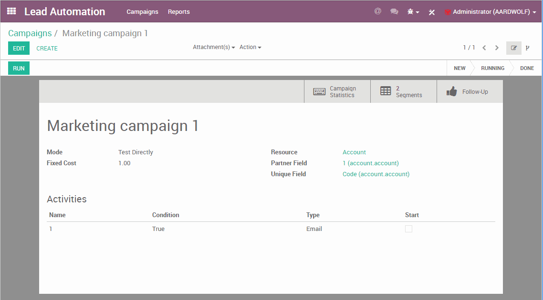Go to the previous record arrow
This screenshot has height=300, width=543.
tap(484, 48)
